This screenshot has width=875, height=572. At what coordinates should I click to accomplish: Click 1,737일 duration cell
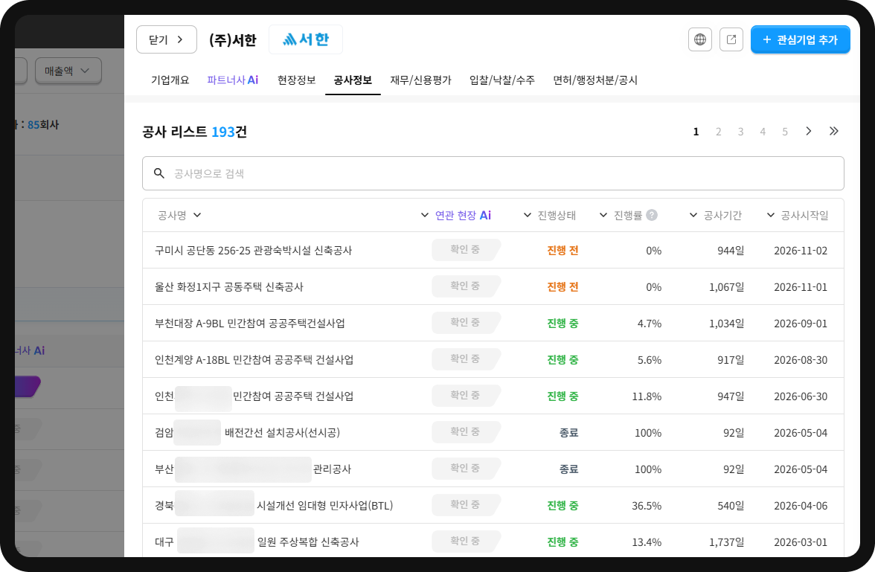pos(726,542)
